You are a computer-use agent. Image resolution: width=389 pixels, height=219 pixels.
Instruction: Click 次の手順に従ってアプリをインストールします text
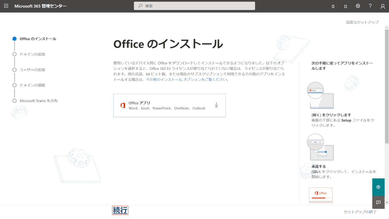point(342,66)
